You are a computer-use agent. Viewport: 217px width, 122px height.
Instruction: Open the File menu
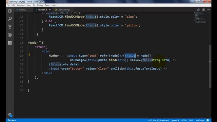(8, 5)
